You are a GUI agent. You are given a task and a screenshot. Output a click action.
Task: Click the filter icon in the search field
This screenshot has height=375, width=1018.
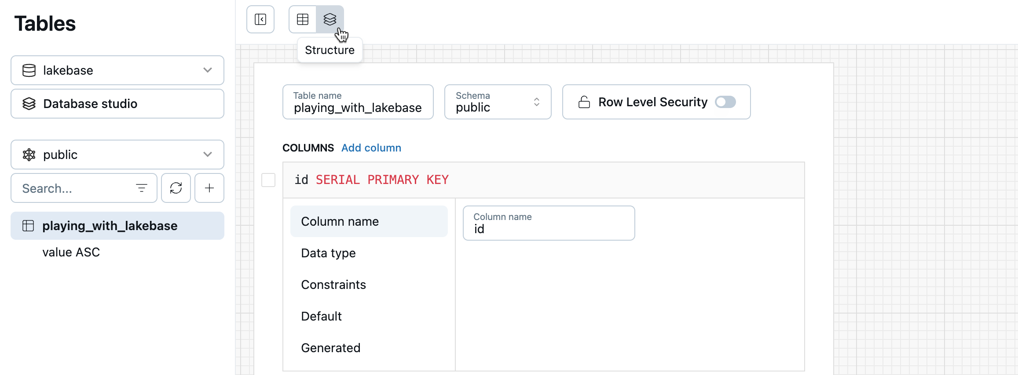pyautogui.click(x=141, y=188)
